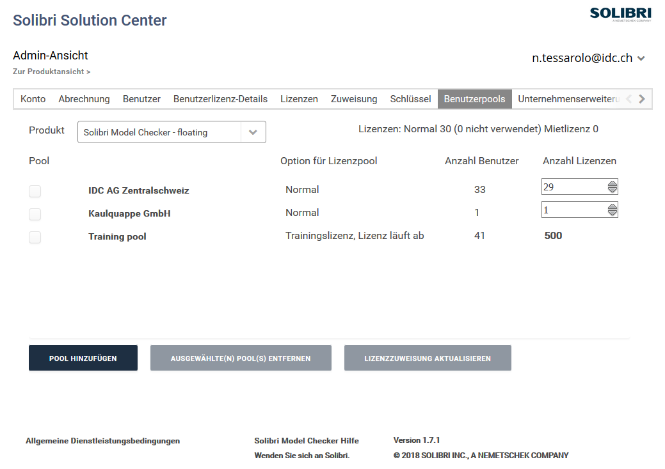Image resolution: width=665 pixels, height=469 pixels.
Task: Open the Unternehmenserweiterung tab
Action: point(569,99)
